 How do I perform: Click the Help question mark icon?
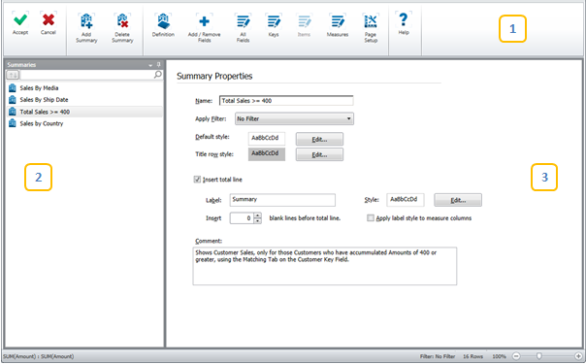click(404, 19)
